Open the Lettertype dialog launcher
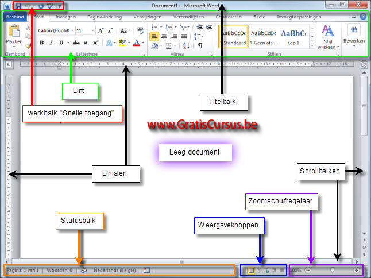 pyautogui.click(x=144, y=54)
